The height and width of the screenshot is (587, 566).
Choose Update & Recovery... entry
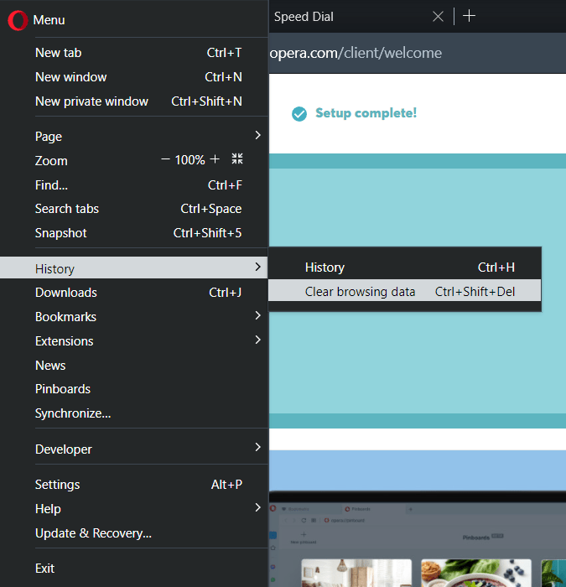point(134,533)
